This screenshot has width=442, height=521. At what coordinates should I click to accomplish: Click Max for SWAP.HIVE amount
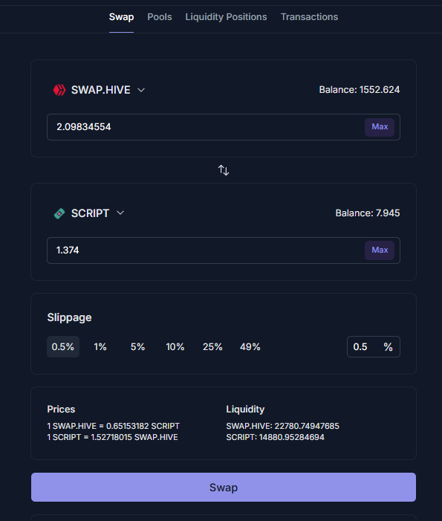pos(380,127)
